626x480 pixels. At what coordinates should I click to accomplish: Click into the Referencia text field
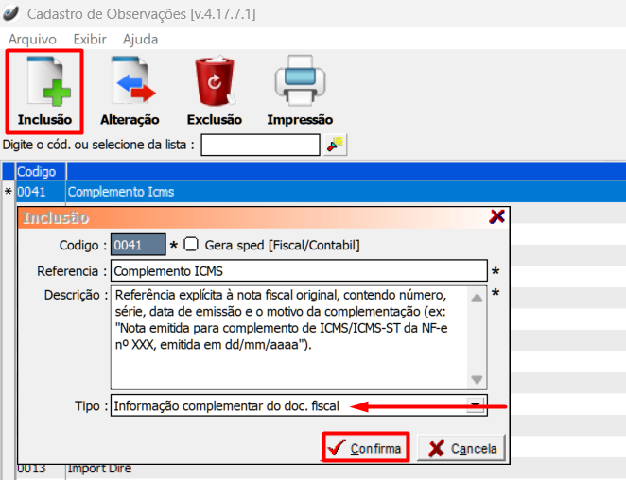[298, 272]
